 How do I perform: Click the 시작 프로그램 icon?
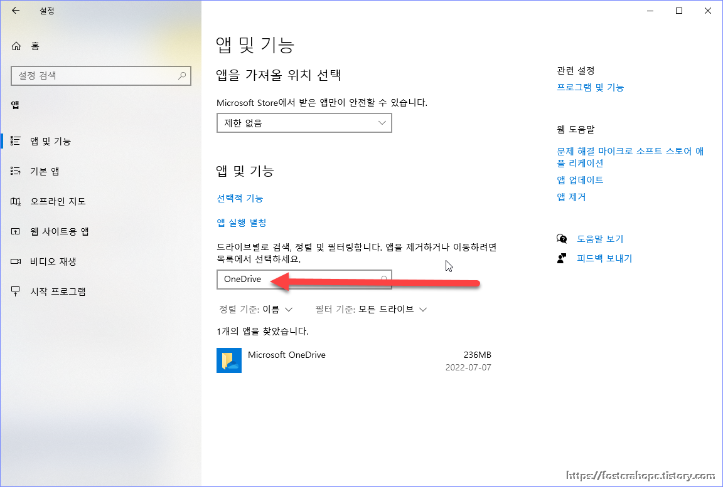(x=15, y=291)
